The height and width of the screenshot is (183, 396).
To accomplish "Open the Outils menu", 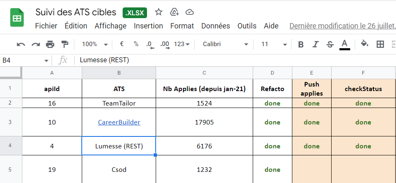I will point(247,26).
